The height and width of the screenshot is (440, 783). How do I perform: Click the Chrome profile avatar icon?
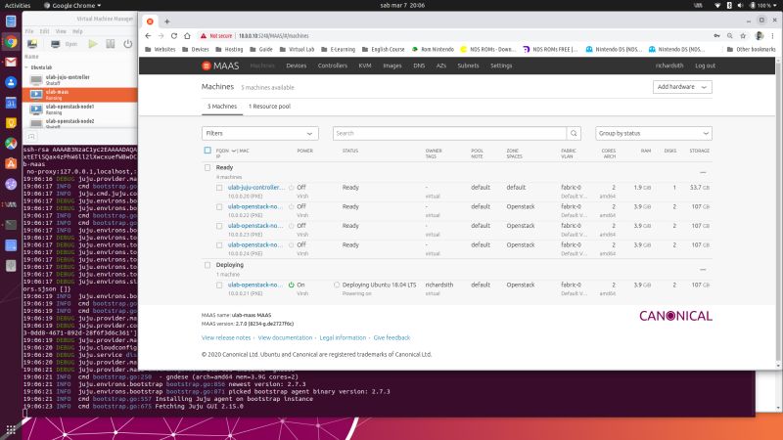[760, 36]
